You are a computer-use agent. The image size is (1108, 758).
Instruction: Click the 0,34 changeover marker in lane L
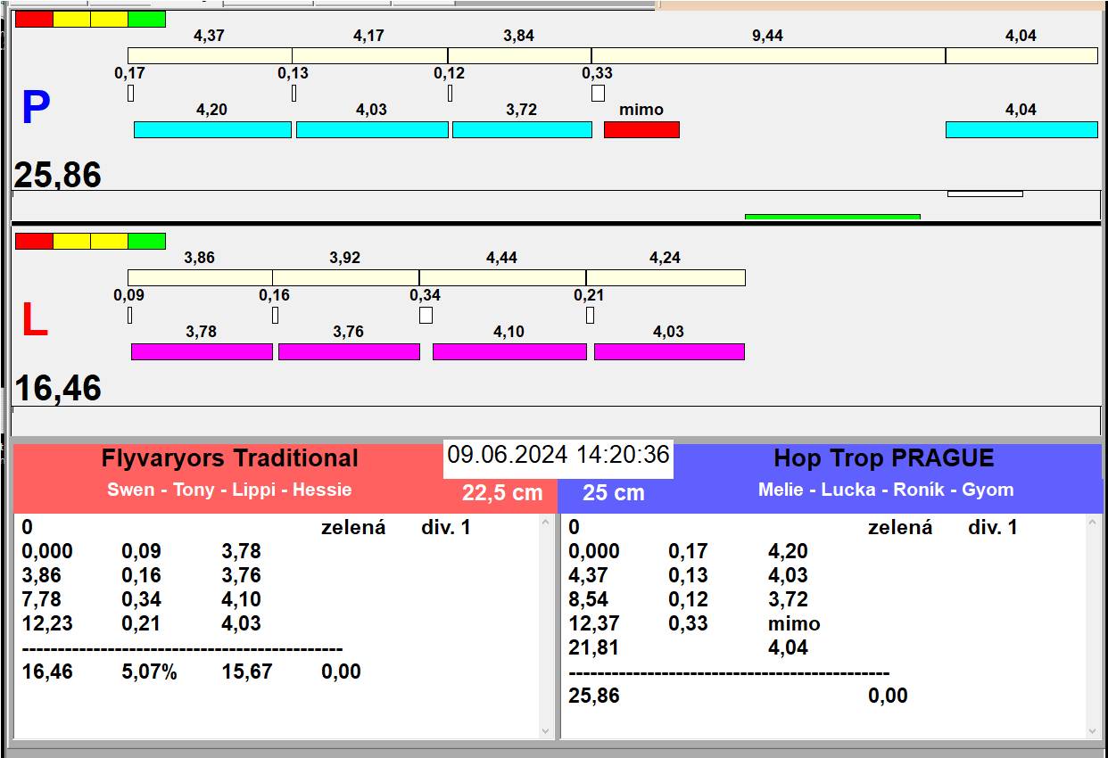click(x=426, y=315)
